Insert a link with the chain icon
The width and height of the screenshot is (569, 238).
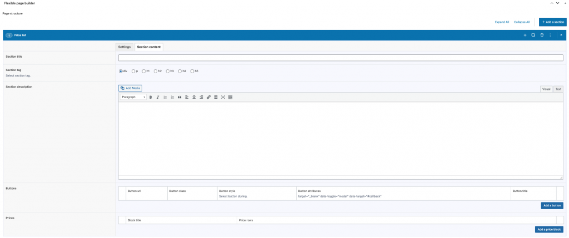[x=209, y=97]
